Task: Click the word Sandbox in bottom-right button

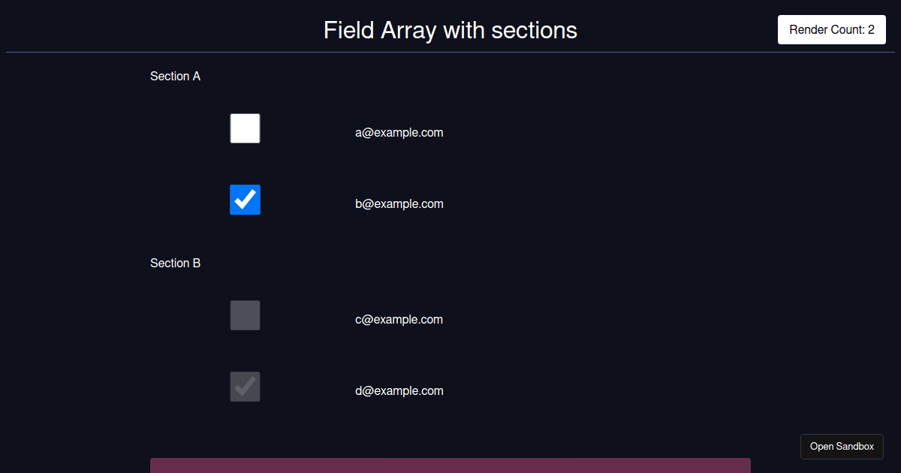Action: [x=855, y=447]
